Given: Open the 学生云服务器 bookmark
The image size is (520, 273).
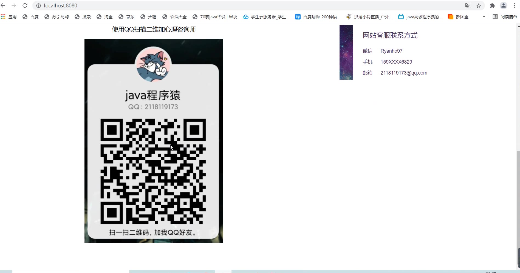Looking at the screenshot, I should point(266,17).
